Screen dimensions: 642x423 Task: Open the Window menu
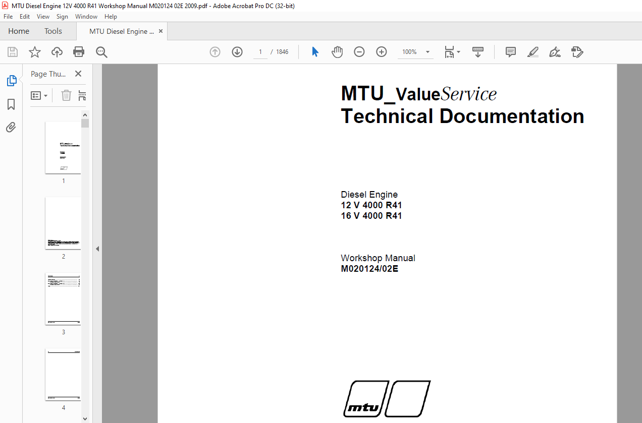click(86, 17)
